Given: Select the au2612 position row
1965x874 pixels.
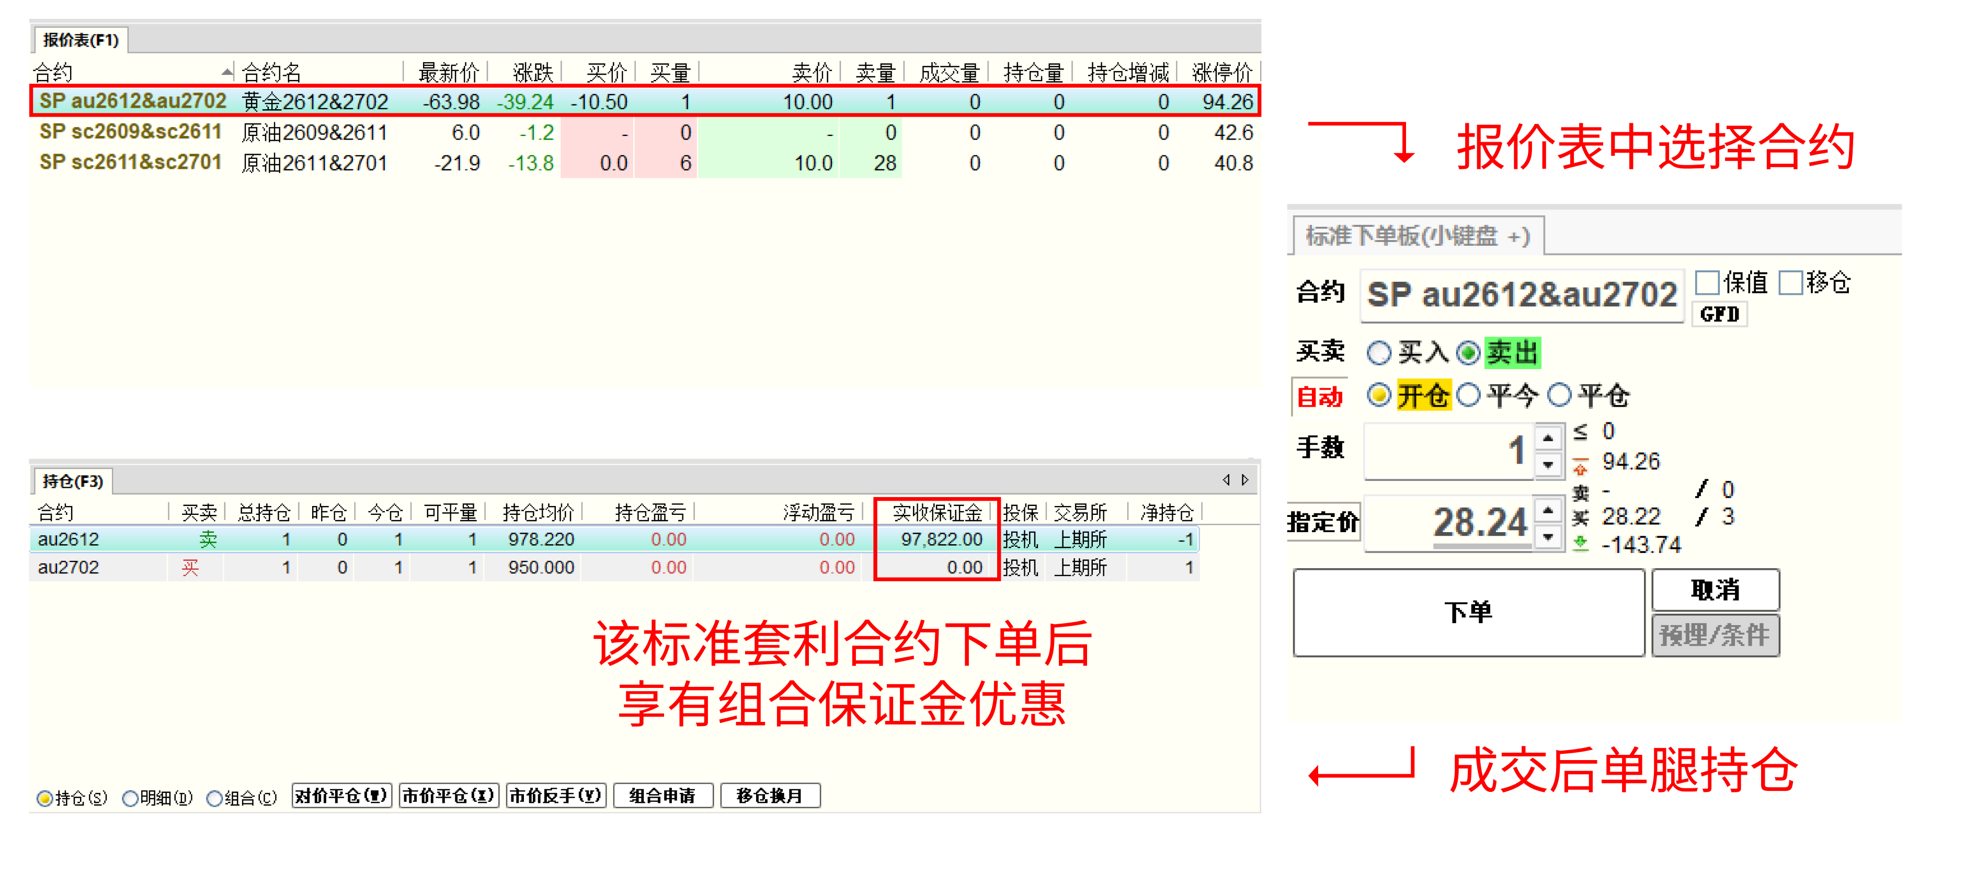Looking at the screenshot, I should [615, 540].
